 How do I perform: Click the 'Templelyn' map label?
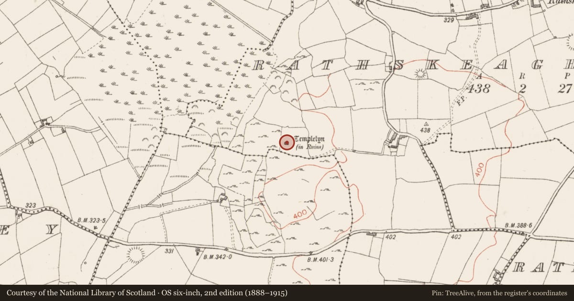[309, 139]
